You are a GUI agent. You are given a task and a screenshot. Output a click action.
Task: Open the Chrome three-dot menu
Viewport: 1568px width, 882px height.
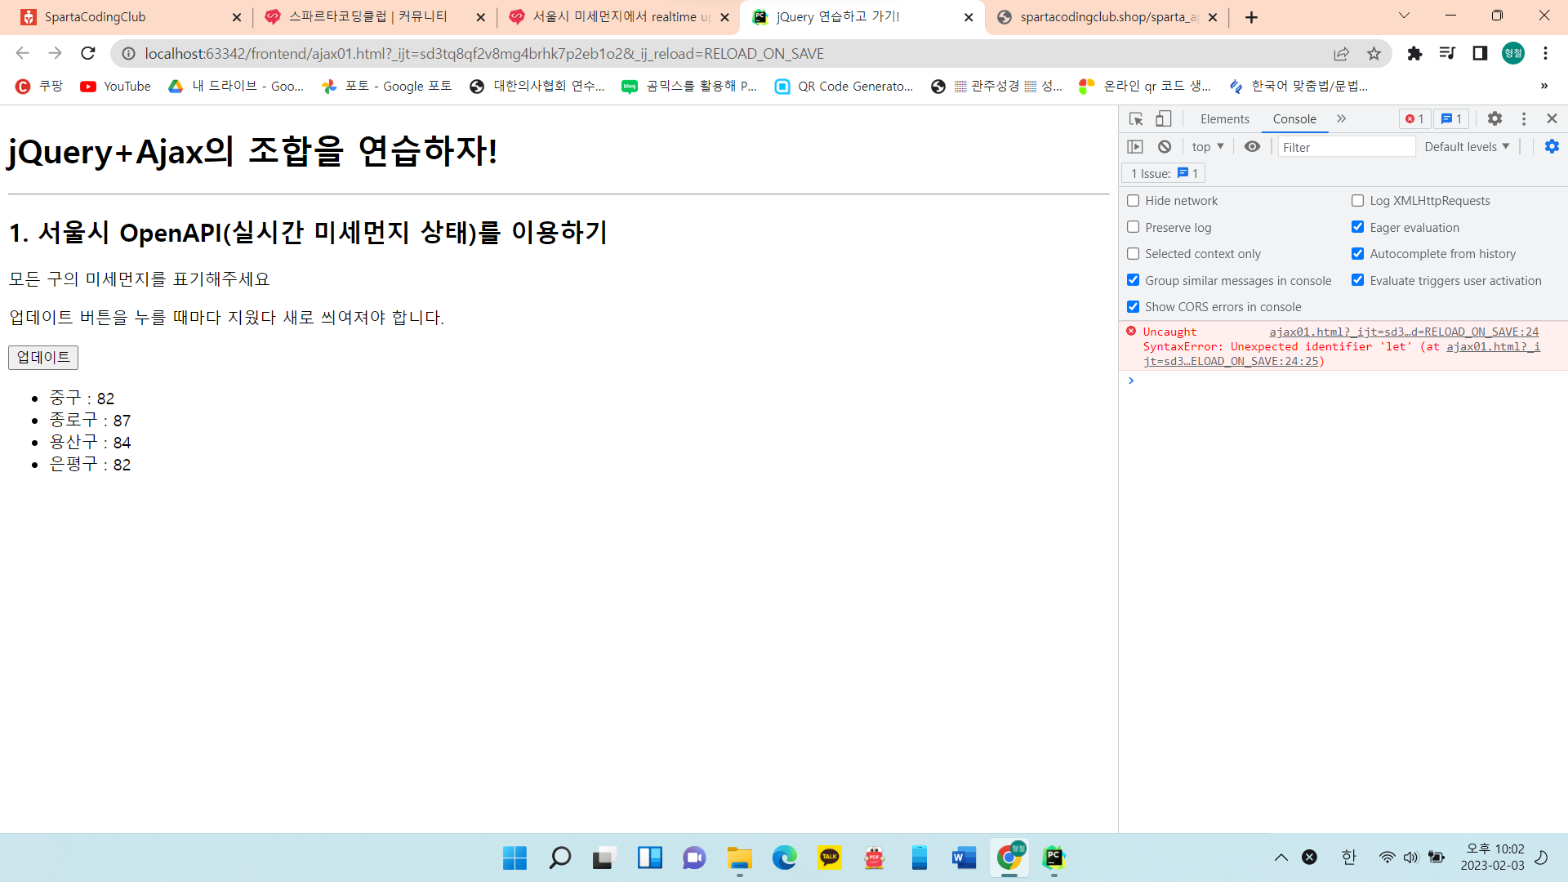pos(1545,53)
